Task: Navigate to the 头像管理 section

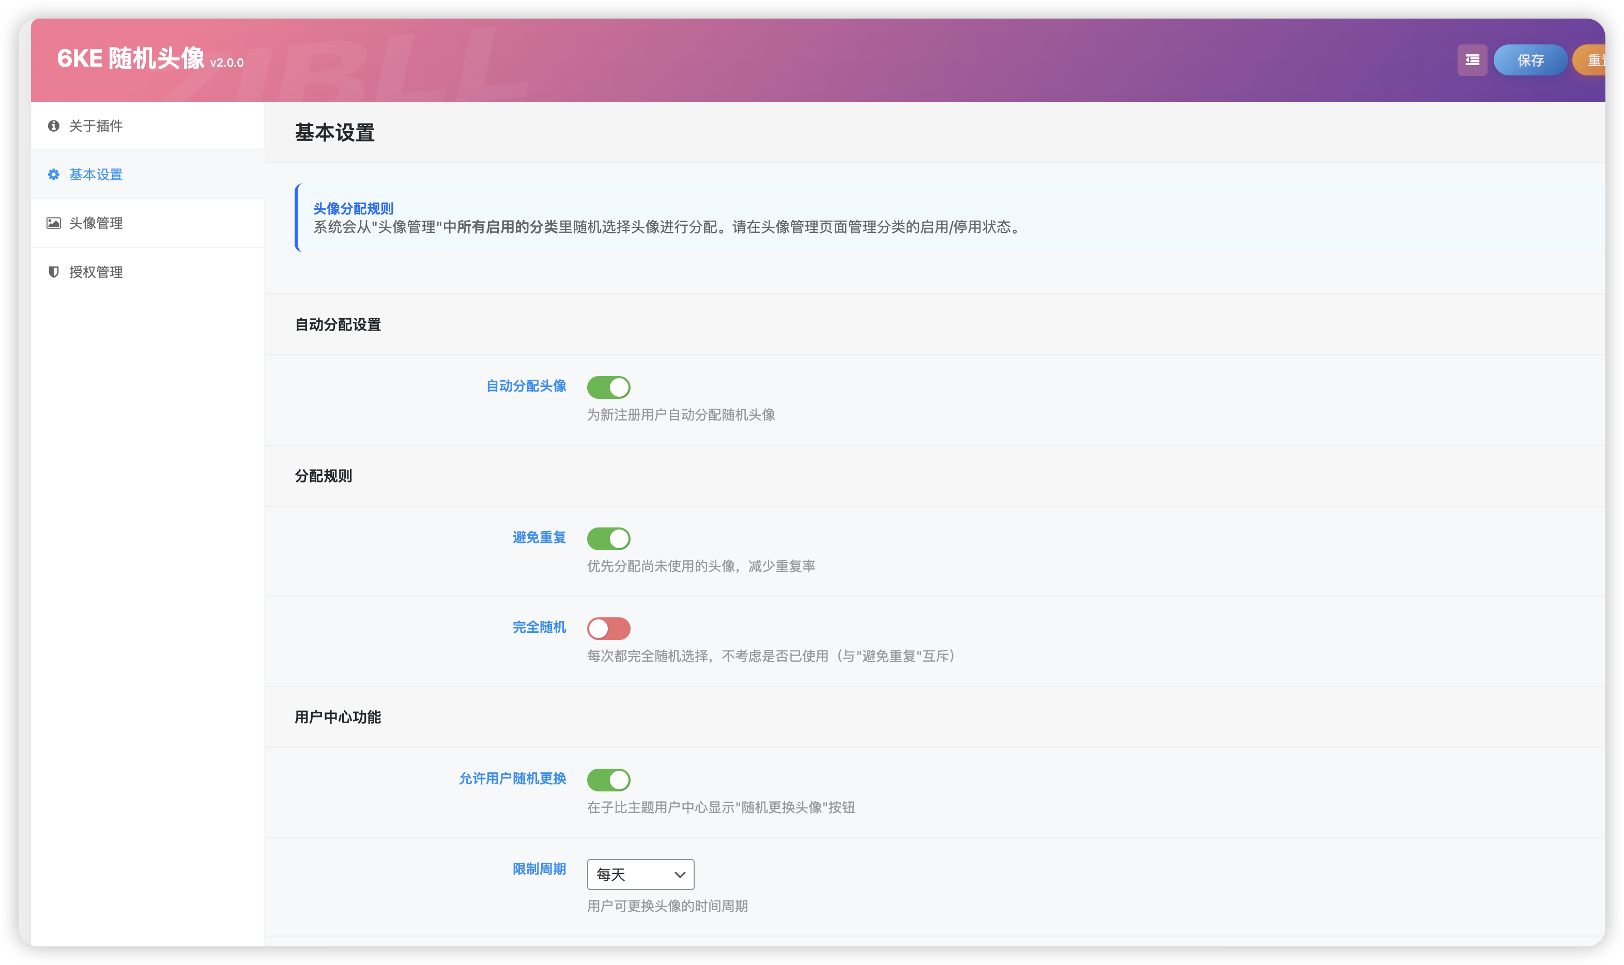Action: (x=95, y=223)
